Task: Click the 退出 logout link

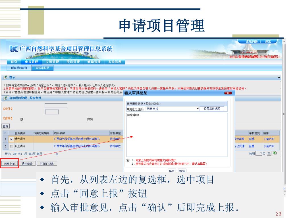Action: 268,41
